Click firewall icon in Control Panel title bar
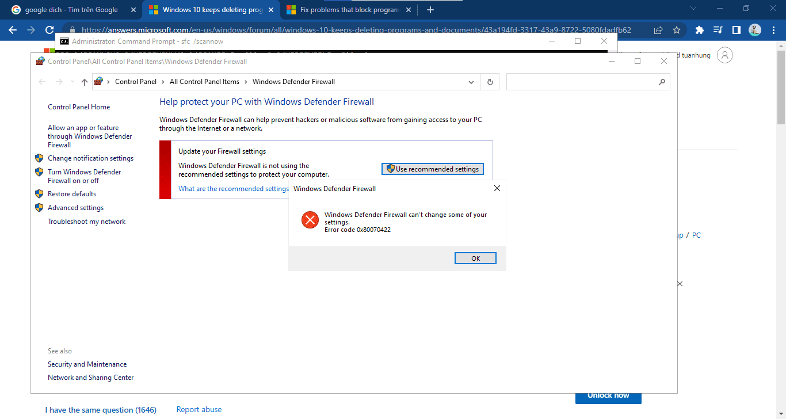Screen dimensions: 786x419 point(40,61)
